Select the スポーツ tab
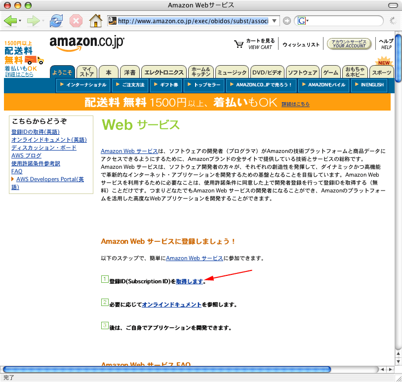The height and width of the screenshot is (382, 402). (x=382, y=72)
